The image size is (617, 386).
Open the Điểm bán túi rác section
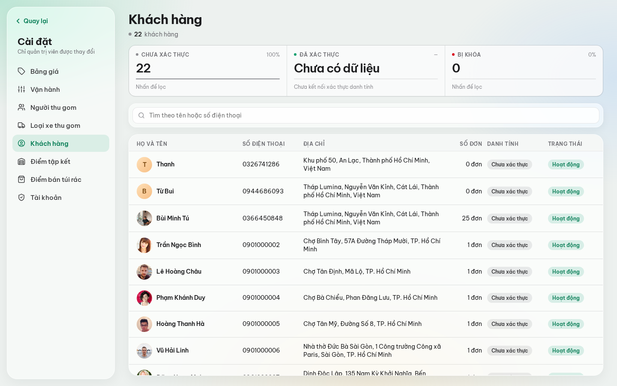pyautogui.click(x=61, y=179)
